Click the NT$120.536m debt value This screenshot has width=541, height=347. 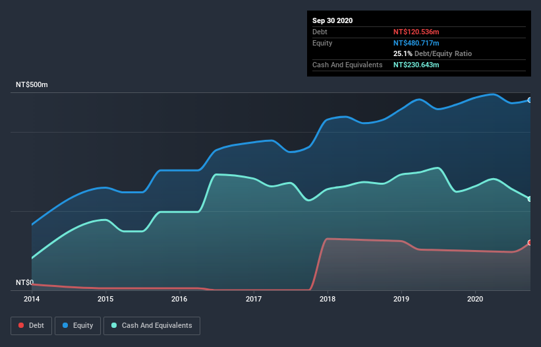coord(416,32)
